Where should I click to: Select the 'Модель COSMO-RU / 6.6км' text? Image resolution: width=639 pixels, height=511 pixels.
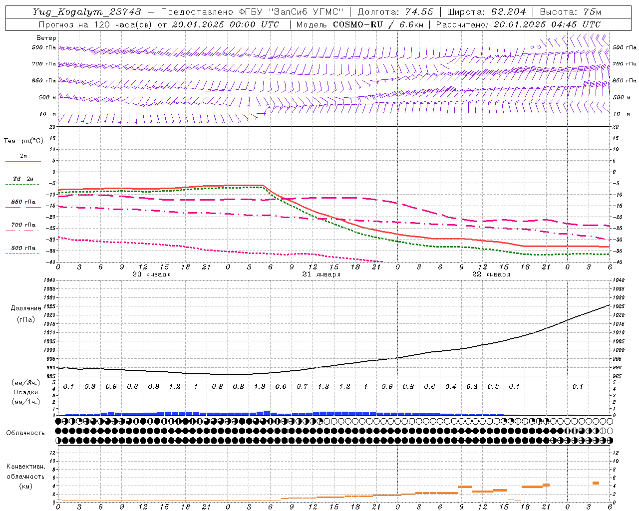(x=359, y=24)
